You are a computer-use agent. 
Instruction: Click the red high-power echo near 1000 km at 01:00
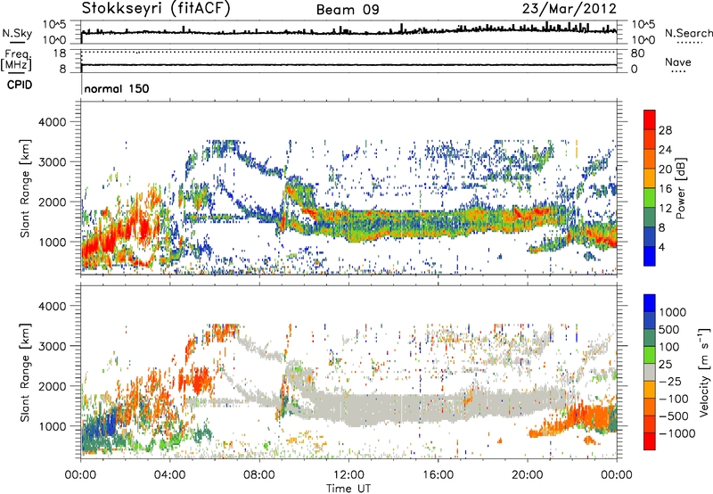pyautogui.click(x=103, y=240)
